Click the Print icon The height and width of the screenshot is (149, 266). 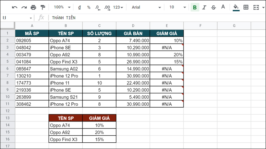point(33,7)
